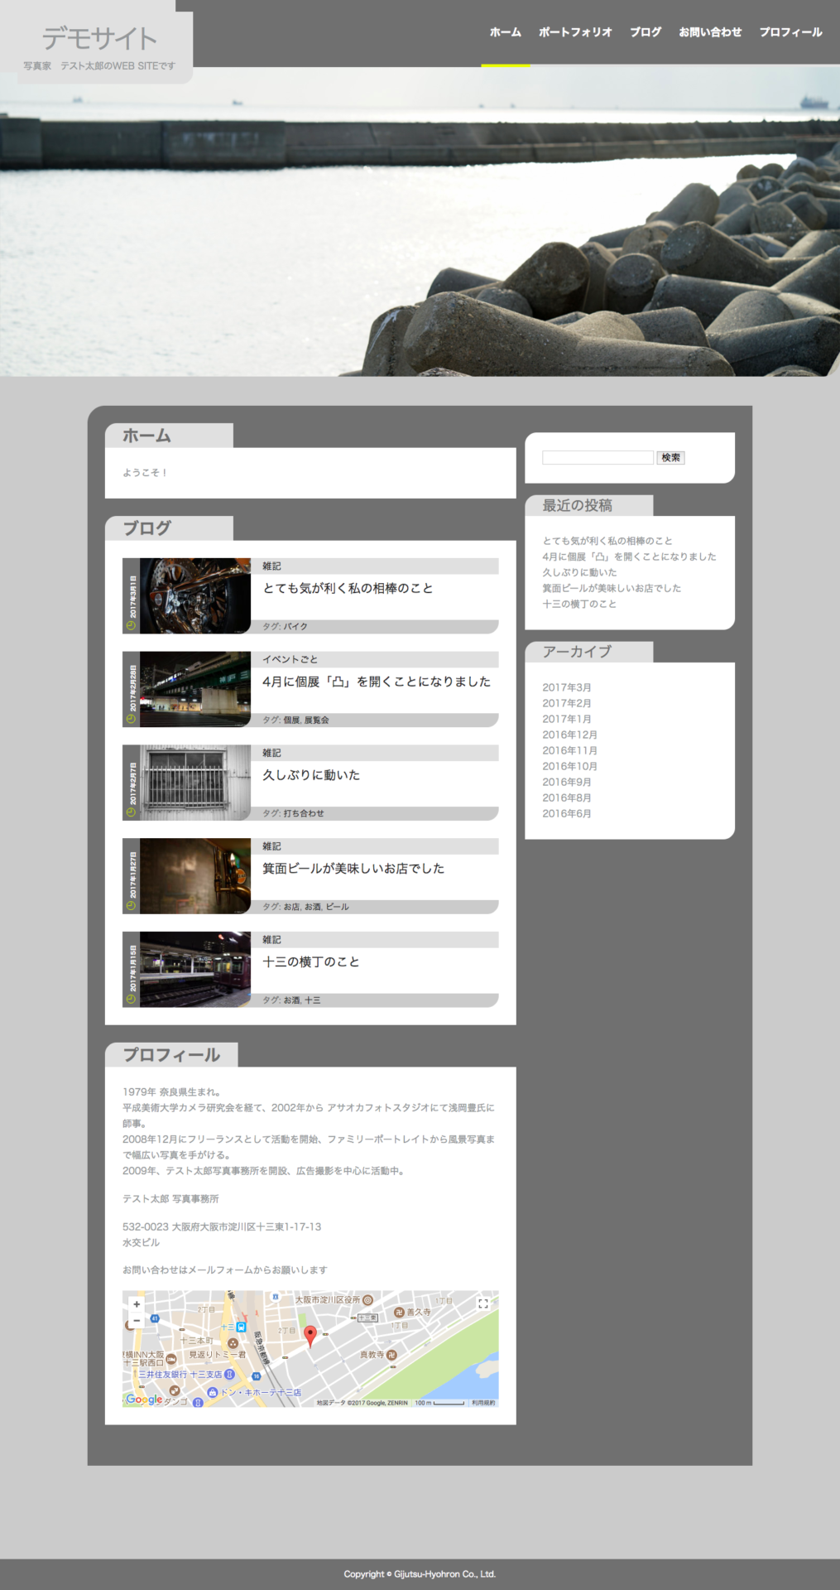Open 久しぶりに動いた in recent posts sidebar
Image resolution: width=840 pixels, height=1590 pixels.
pyautogui.click(x=579, y=572)
